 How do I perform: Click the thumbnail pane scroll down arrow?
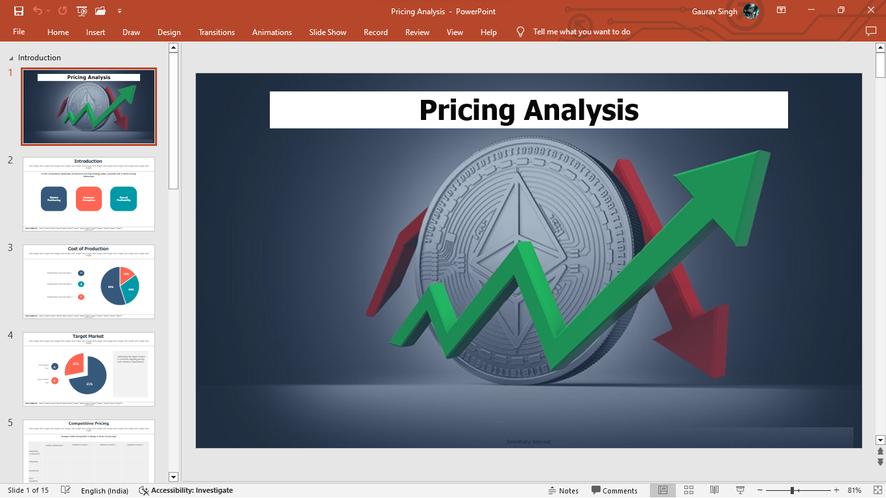[173, 477]
